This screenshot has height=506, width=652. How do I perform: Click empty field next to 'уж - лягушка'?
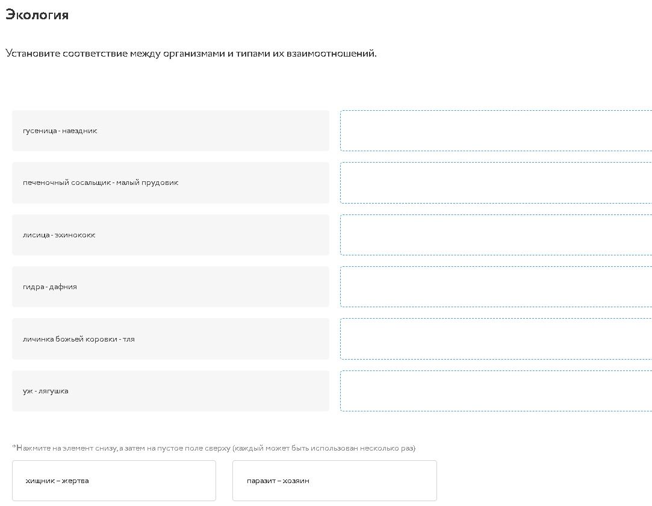click(495, 391)
